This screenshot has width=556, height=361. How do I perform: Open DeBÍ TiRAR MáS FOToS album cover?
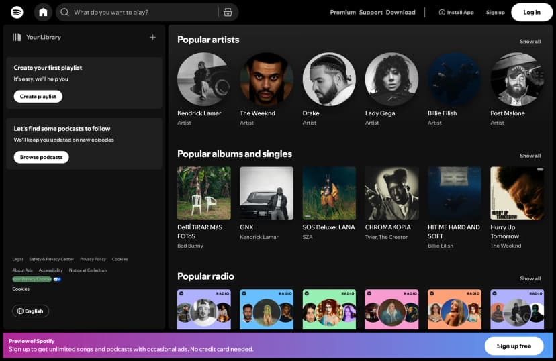click(x=204, y=193)
